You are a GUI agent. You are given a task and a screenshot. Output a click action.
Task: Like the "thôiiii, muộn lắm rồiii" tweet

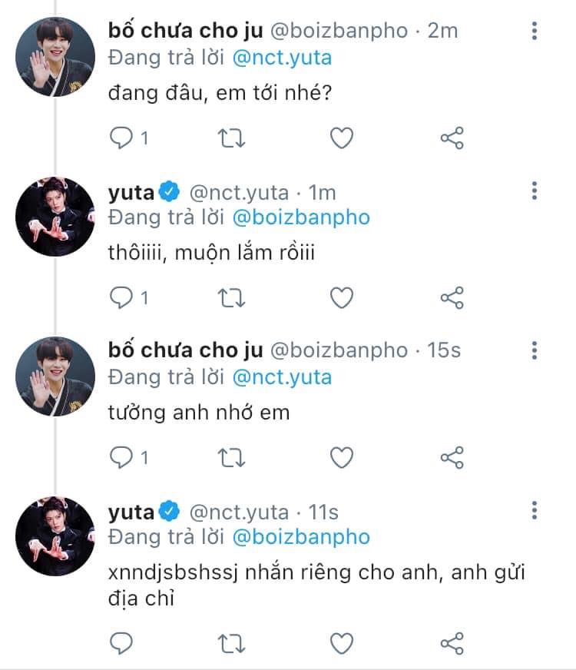[x=341, y=298]
